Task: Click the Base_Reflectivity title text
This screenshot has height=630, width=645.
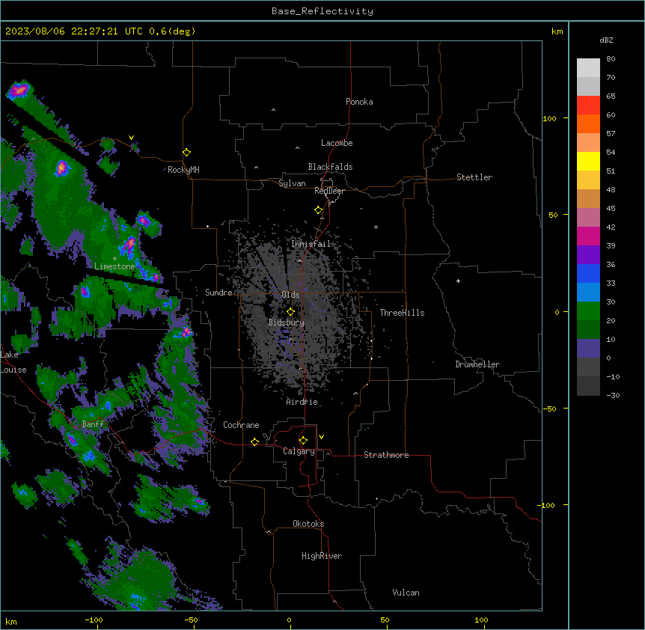Action: pos(322,11)
